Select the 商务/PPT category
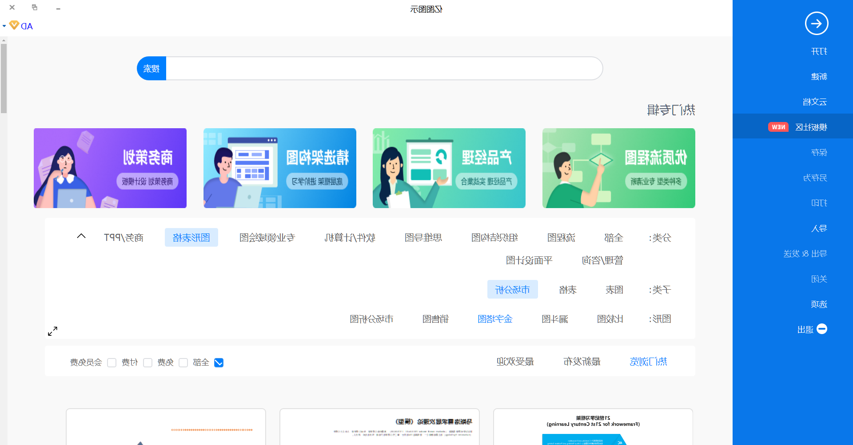The height and width of the screenshot is (445, 853). tap(124, 238)
